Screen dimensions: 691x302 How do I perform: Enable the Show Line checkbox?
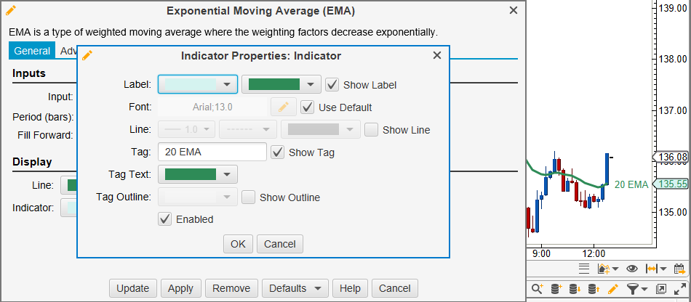click(x=372, y=130)
